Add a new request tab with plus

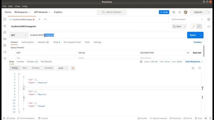(39, 19)
